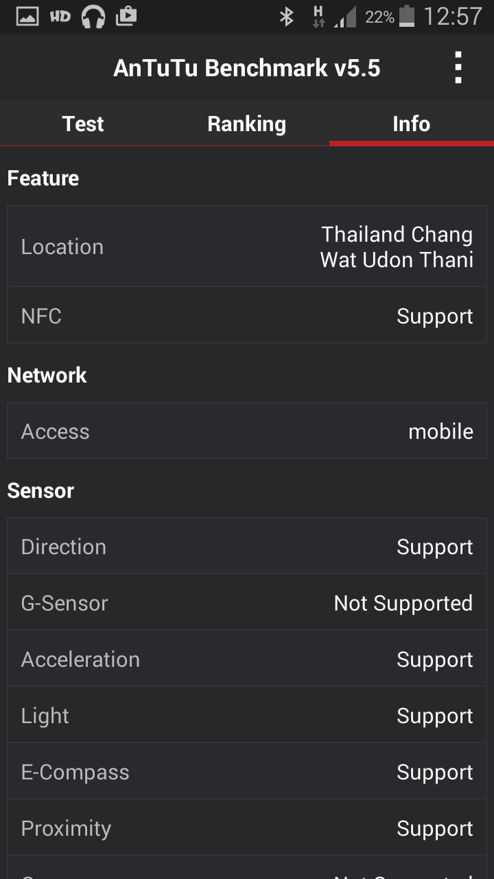The height and width of the screenshot is (879, 494).
Task: Tap the Light sensor row
Action: coord(247,716)
